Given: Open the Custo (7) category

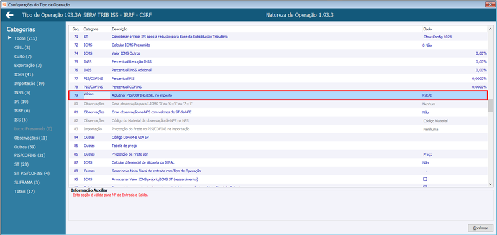Looking at the screenshot, I should (x=23, y=56).
